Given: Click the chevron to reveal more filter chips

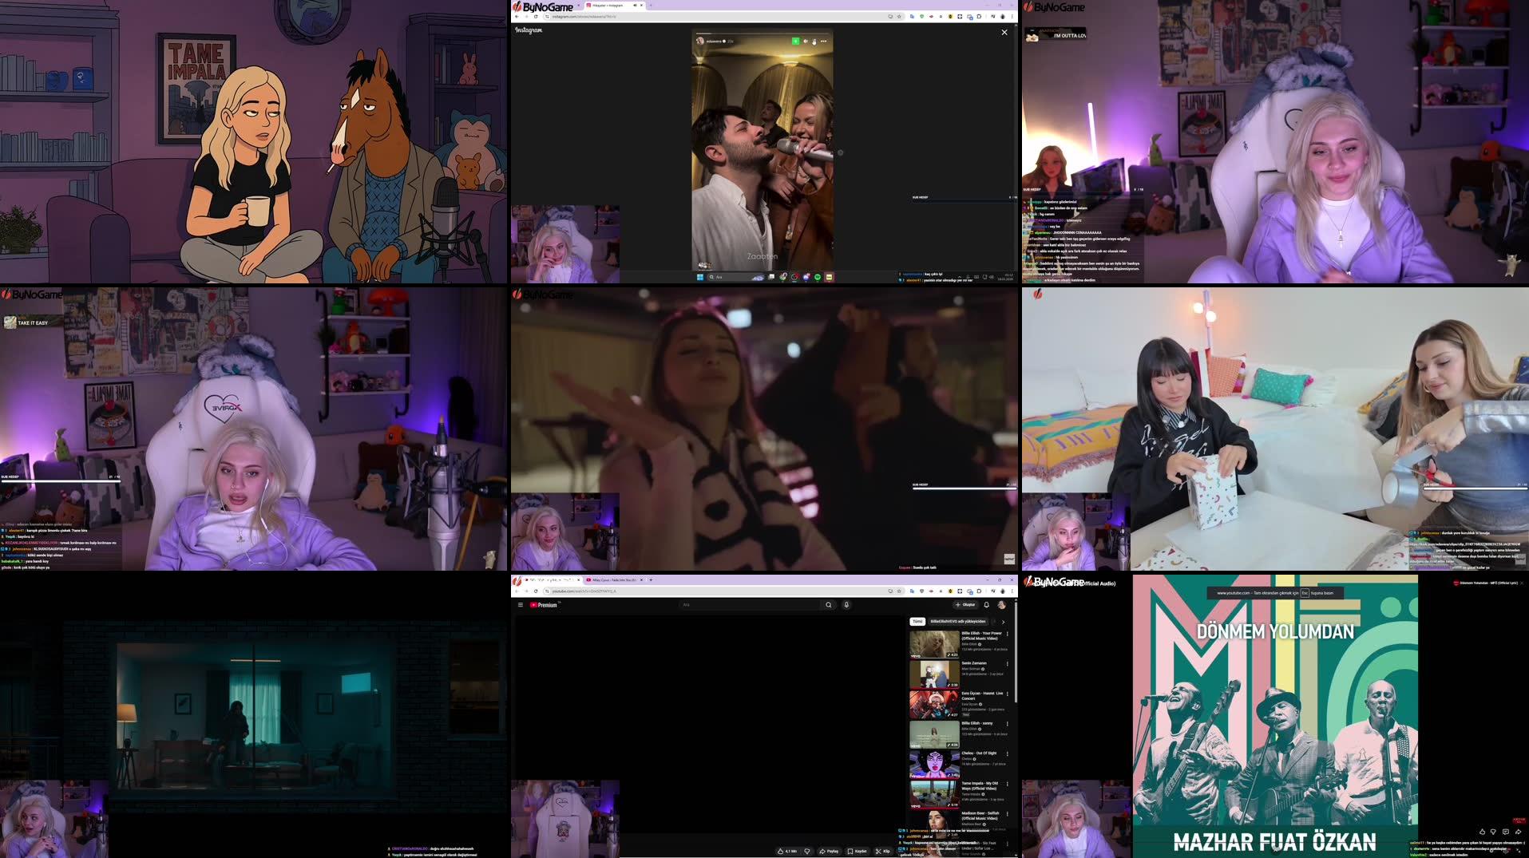Looking at the screenshot, I should coord(1003,621).
